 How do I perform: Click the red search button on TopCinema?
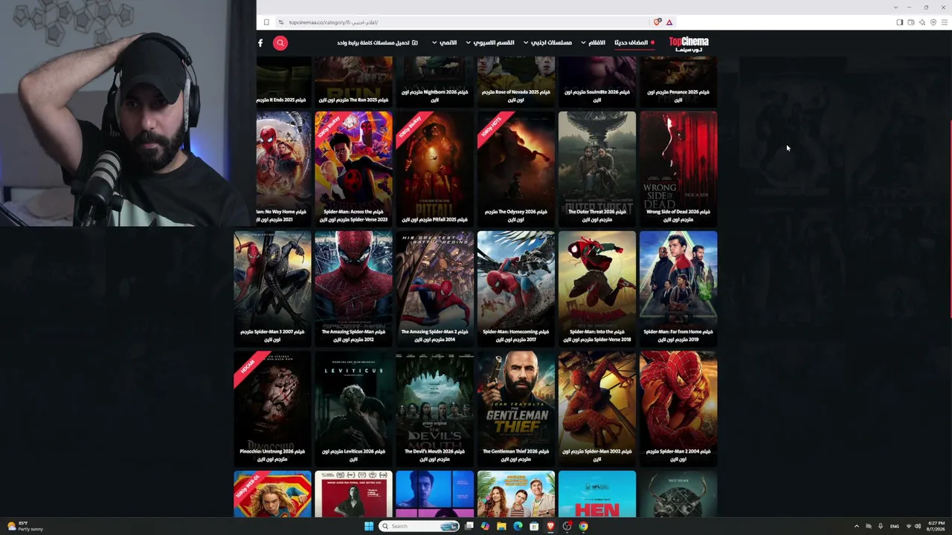click(x=280, y=43)
